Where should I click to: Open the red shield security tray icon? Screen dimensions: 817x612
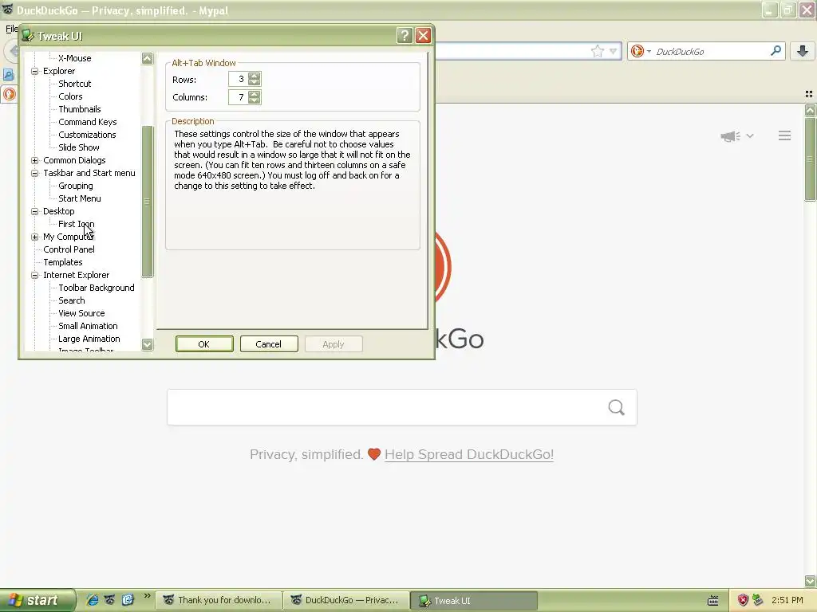click(743, 600)
